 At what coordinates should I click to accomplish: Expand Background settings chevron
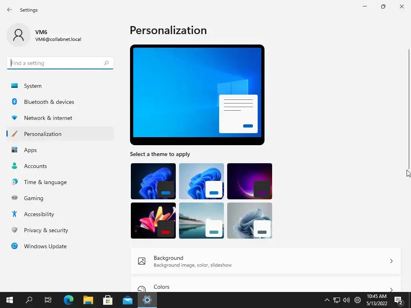click(391, 261)
